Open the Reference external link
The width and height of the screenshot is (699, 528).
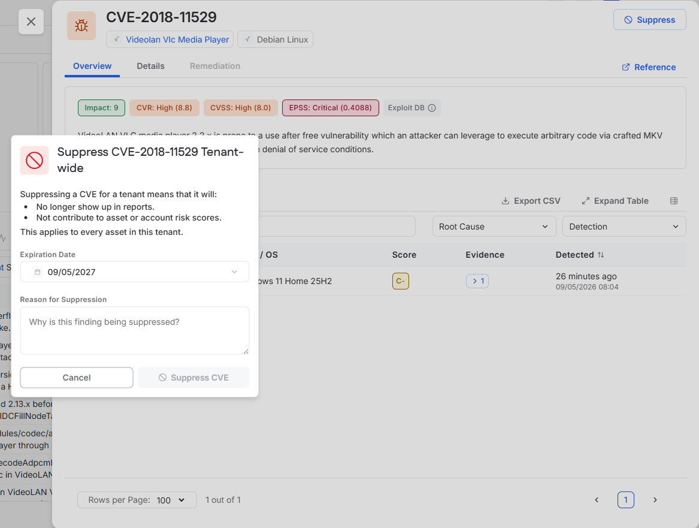(649, 67)
